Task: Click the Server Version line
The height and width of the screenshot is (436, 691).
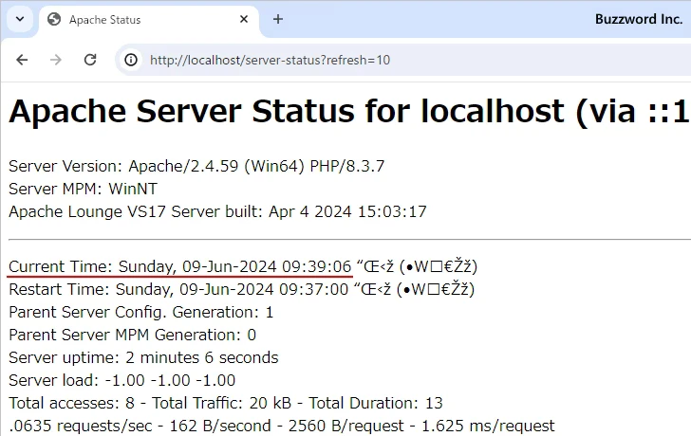Action: 196,166
